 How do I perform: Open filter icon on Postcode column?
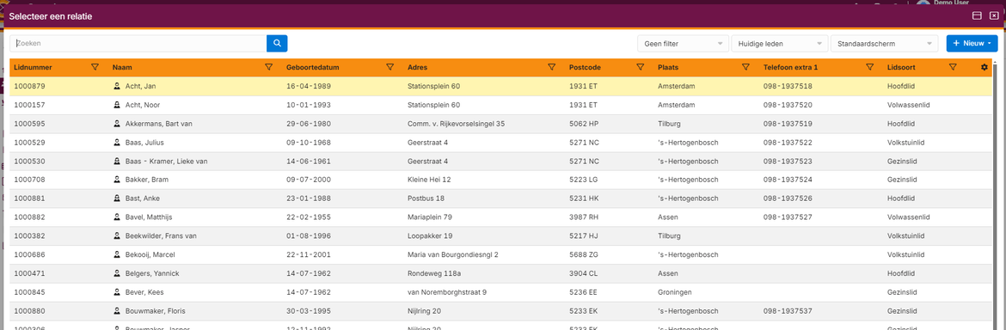[x=640, y=67]
